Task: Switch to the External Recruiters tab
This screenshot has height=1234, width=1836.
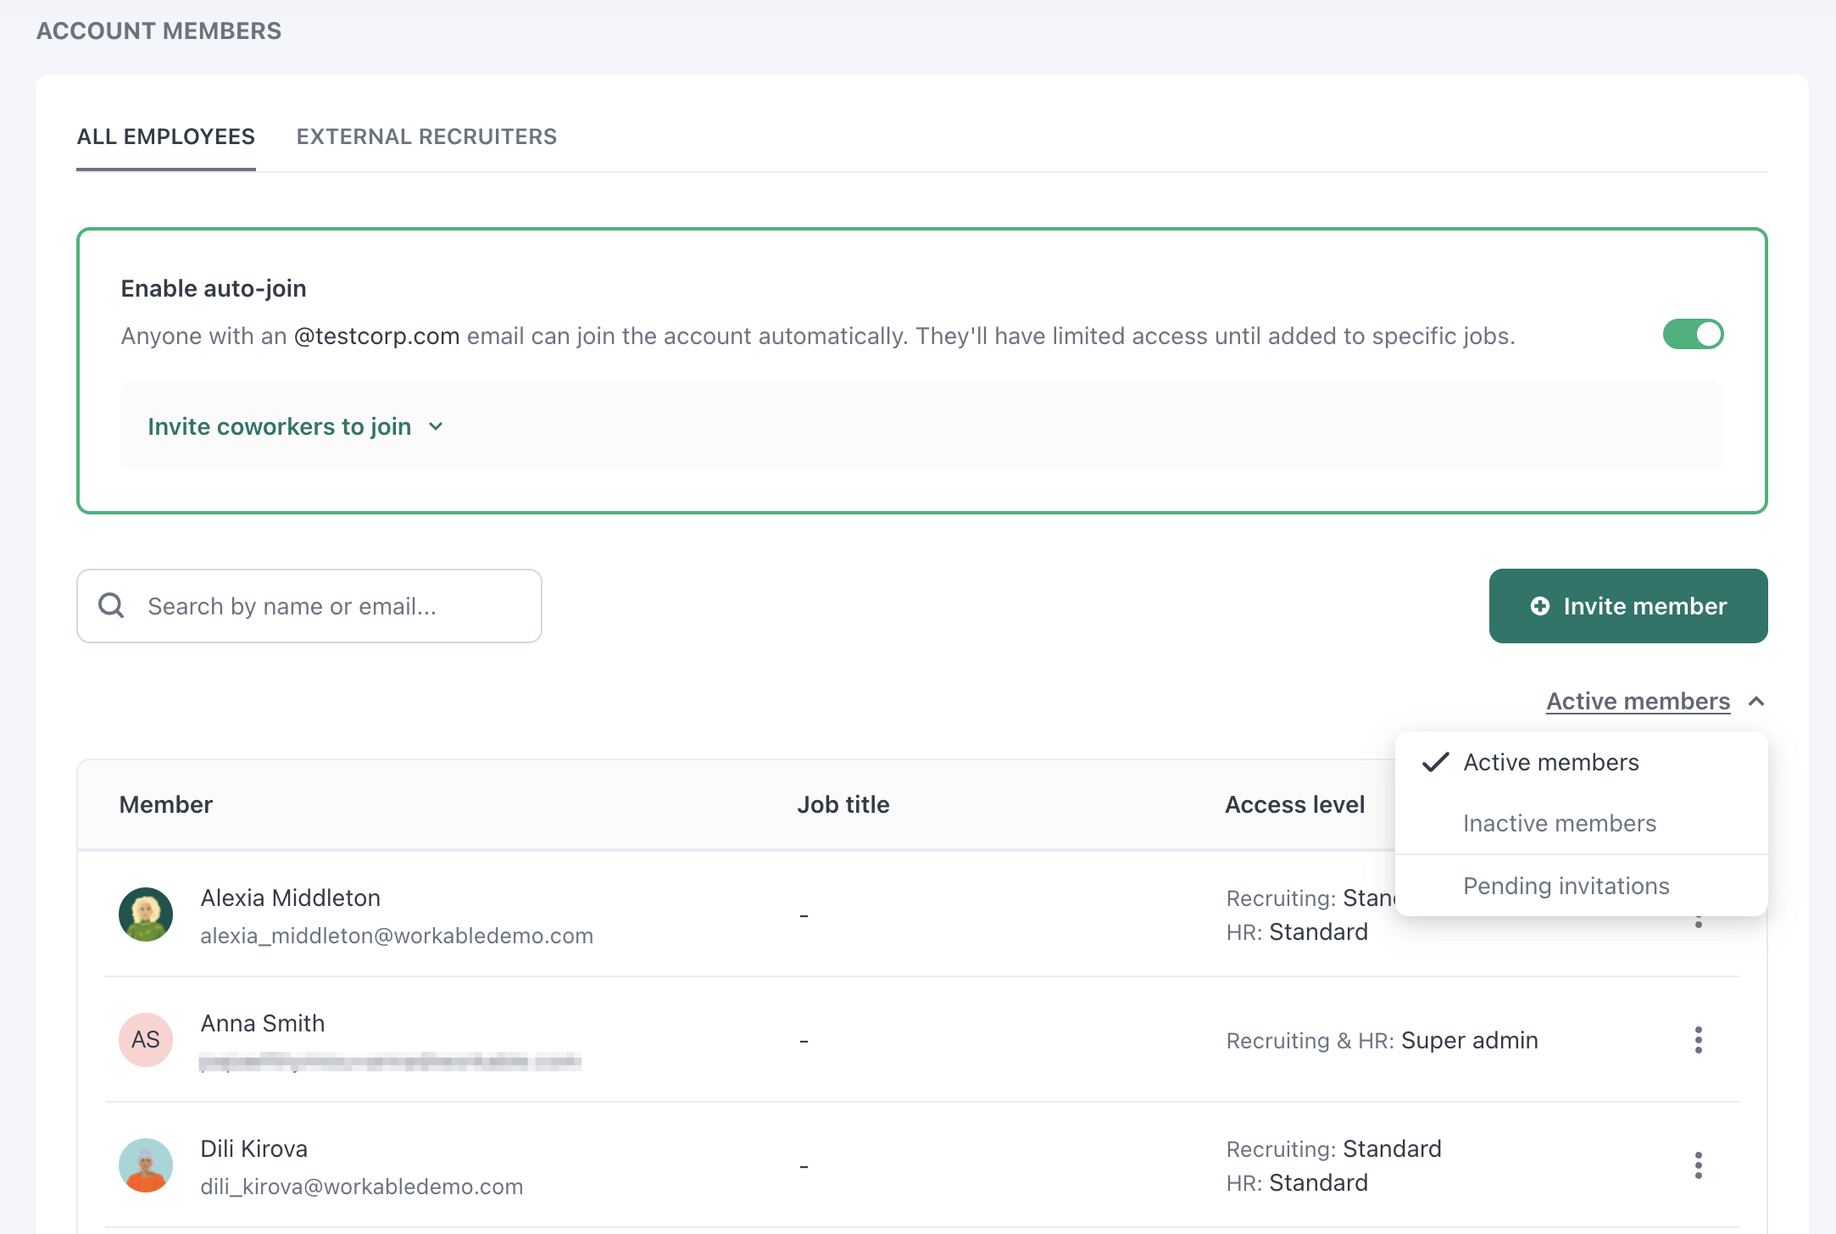Action: pyautogui.click(x=426, y=136)
